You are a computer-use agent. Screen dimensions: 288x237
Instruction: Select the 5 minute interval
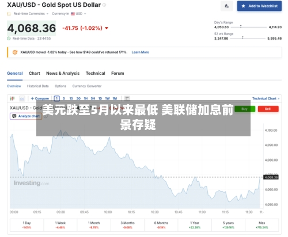(64, 98)
